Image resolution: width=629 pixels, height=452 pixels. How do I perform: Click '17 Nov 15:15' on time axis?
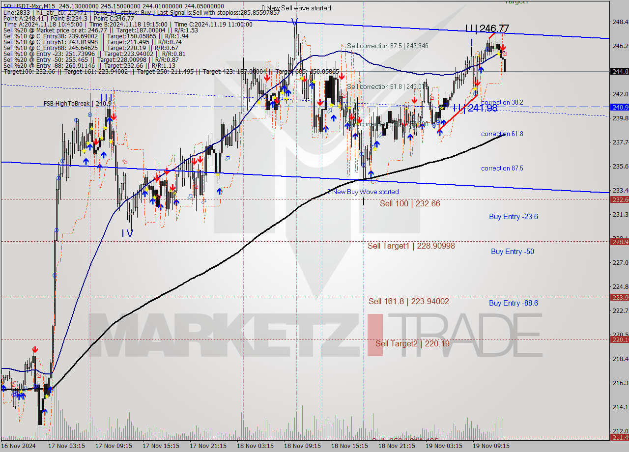[161, 446]
